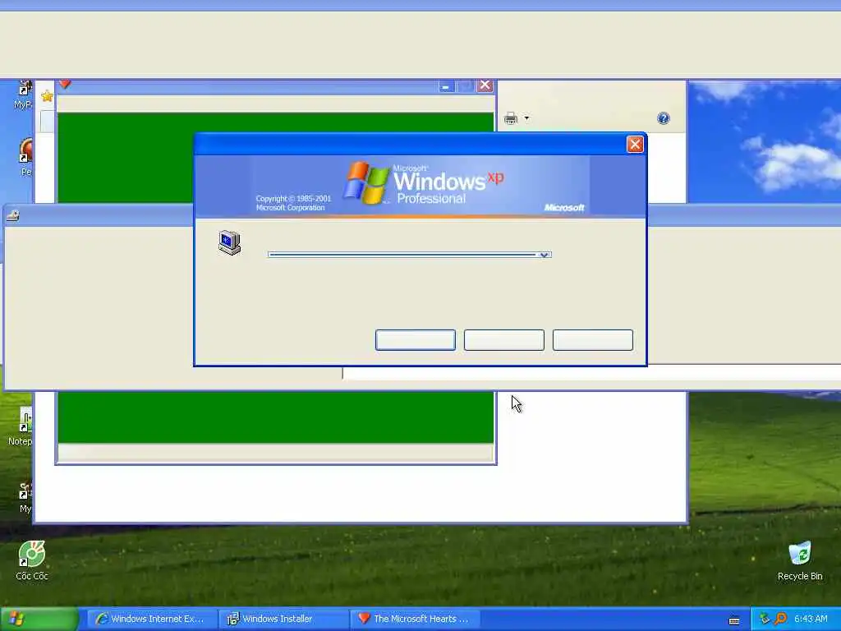
Task: Switch to Windows Installer taskbar button
Action: click(x=283, y=619)
